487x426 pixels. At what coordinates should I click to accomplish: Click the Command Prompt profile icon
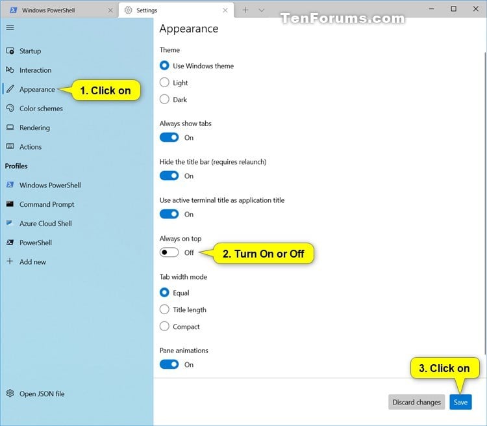pos(10,204)
